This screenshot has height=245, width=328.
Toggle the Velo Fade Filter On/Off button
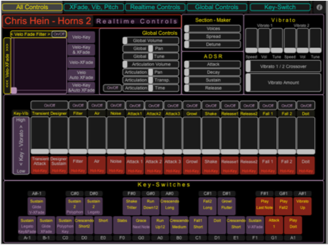coord(59,34)
